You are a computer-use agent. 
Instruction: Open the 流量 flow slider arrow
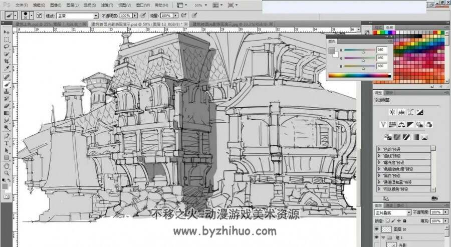(x=175, y=16)
